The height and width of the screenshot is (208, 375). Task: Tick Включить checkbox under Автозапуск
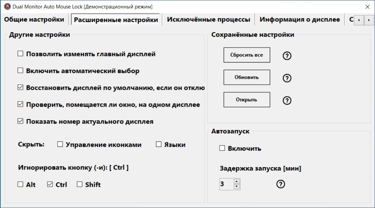[222, 148]
